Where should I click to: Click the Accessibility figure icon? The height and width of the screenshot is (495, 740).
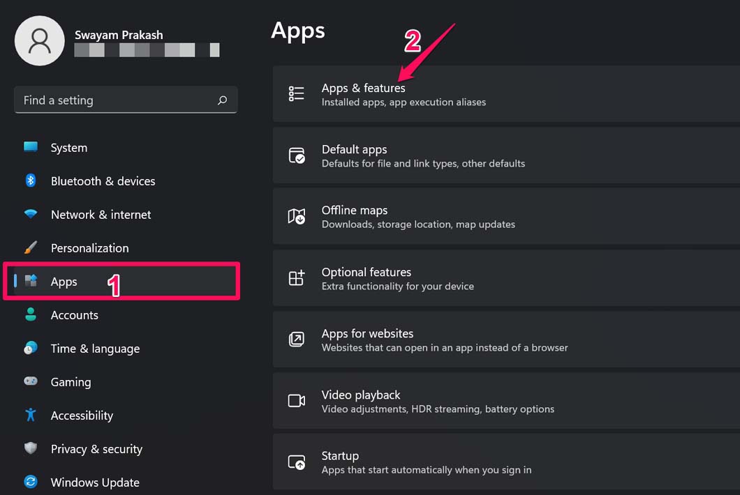[x=31, y=415]
